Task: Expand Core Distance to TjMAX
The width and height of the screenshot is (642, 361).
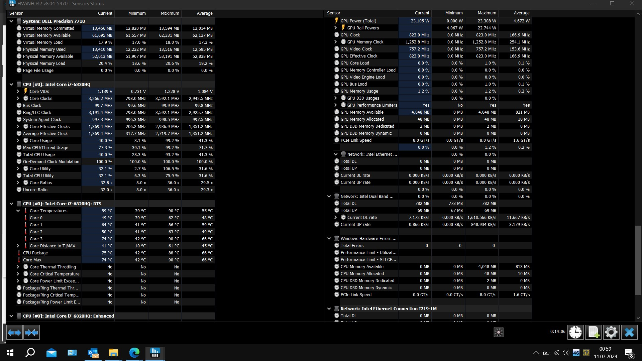Action: point(18,246)
